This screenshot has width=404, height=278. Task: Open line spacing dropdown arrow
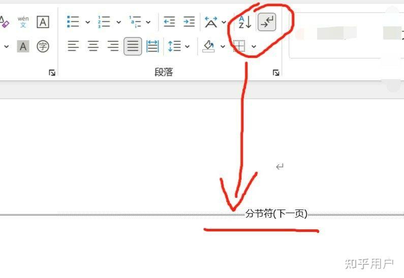pos(188,47)
